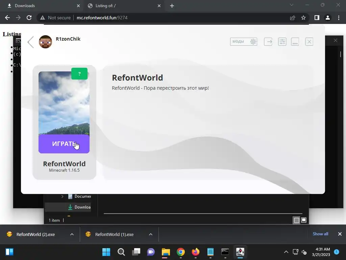Open clock and date 4:31 AM
Viewport: 346px width, 260px height.
321,252
